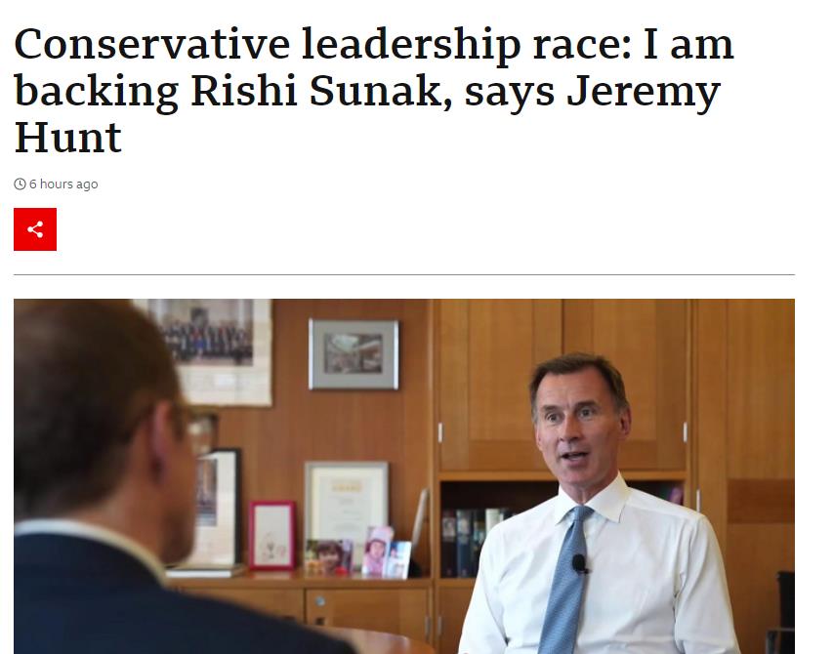Click the red share button
The width and height of the screenshot is (833, 654).
click(35, 229)
